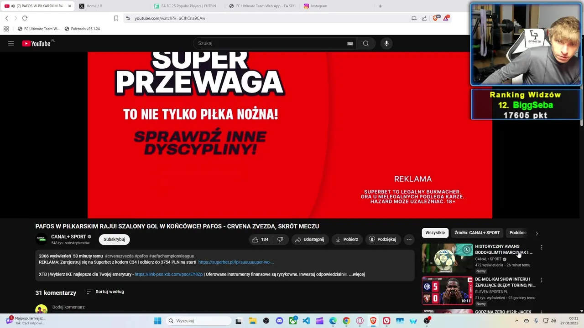Start voice search with the microphone icon
Viewport: 584px width, 328px height.
(x=386, y=43)
